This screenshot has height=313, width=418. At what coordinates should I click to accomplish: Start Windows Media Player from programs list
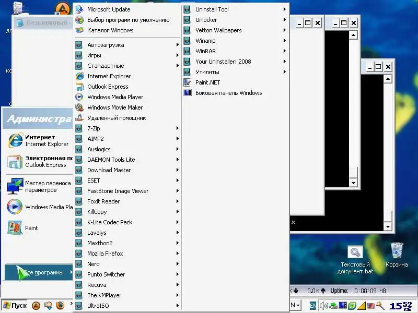[79, 97]
